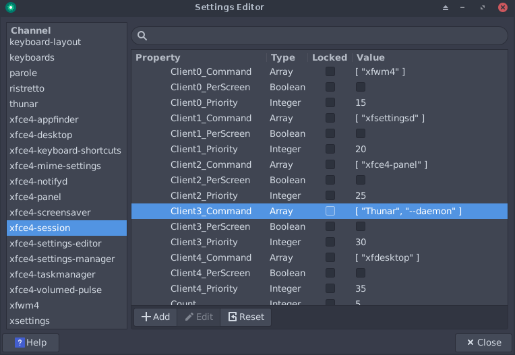Click the title bar shade arrow icon
515x355 pixels.
click(x=446, y=7)
